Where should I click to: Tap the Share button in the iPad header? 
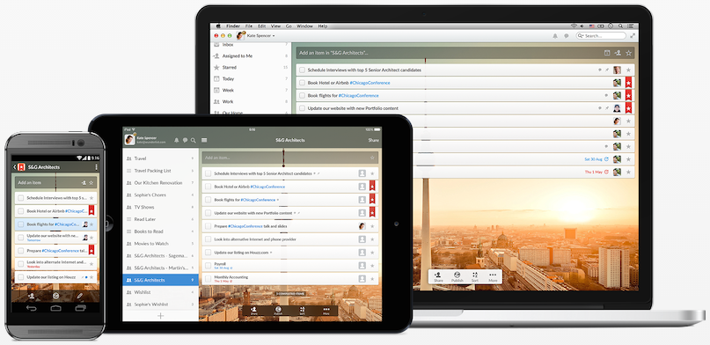[x=374, y=140]
